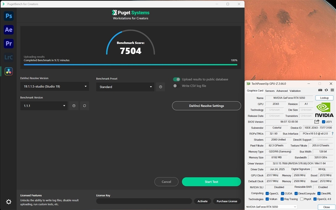This screenshot has height=210, width=336.
Task: Take a GPU-Z screenshot with camera icon
Action: [320, 90]
